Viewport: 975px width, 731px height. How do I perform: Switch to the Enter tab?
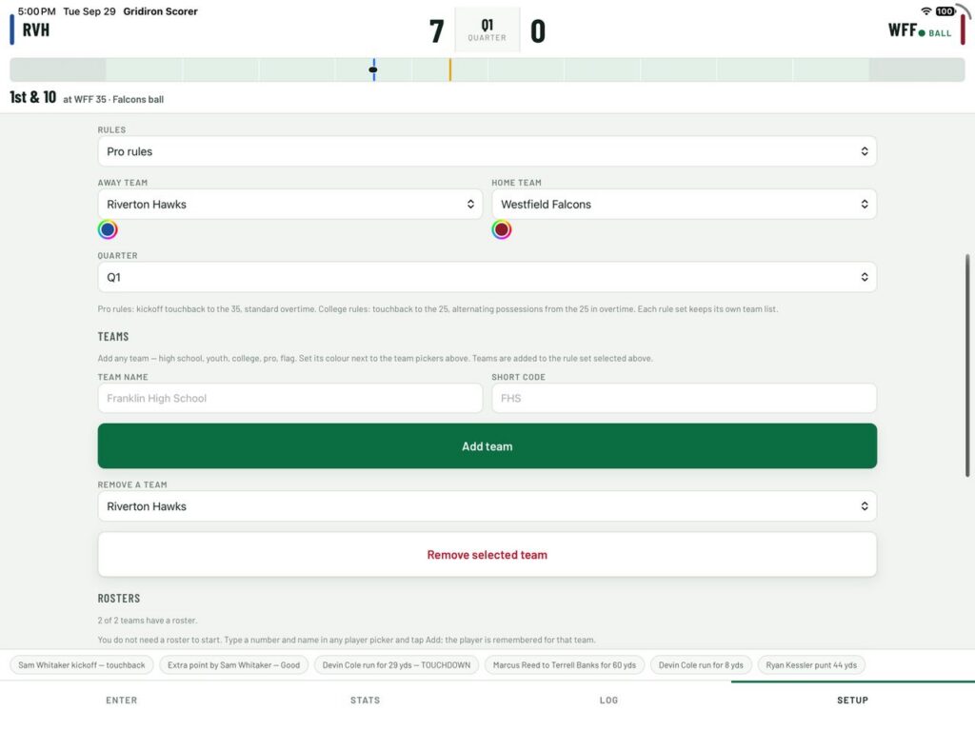(x=121, y=700)
